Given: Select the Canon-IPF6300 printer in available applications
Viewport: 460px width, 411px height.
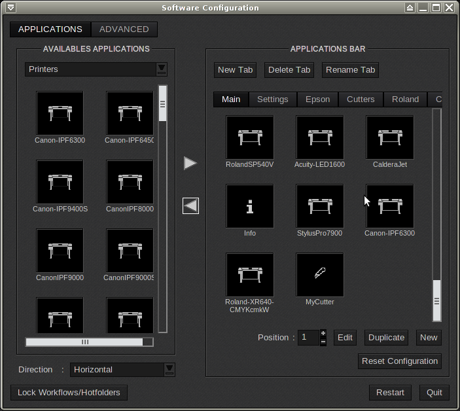Looking at the screenshot, I should (60, 113).
